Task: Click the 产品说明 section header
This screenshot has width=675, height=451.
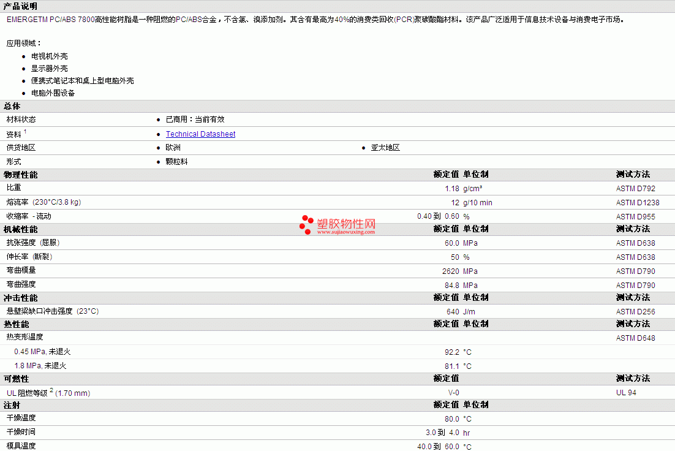Action: point(20,6)
